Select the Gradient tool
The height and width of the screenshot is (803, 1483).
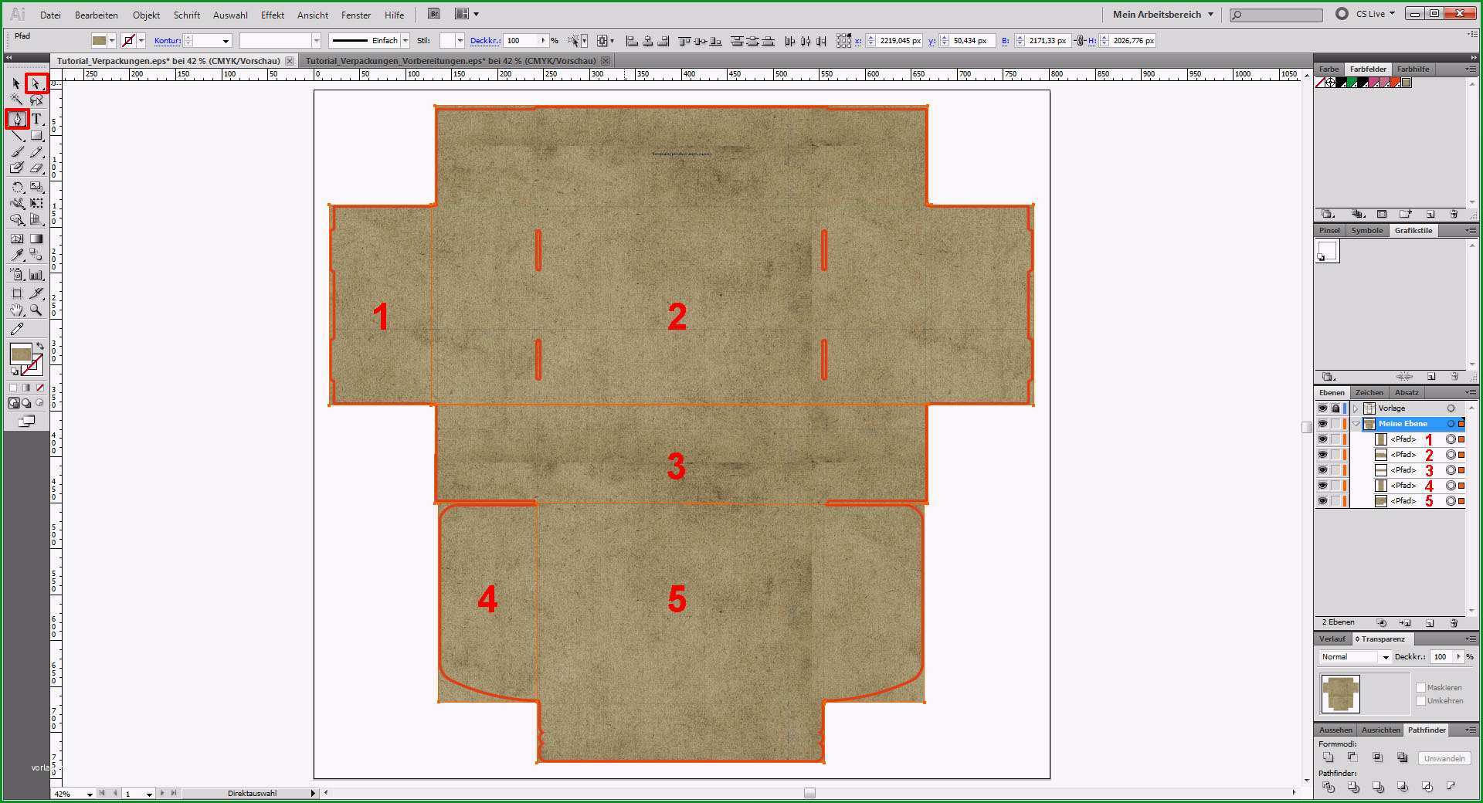tap(36, 239)
